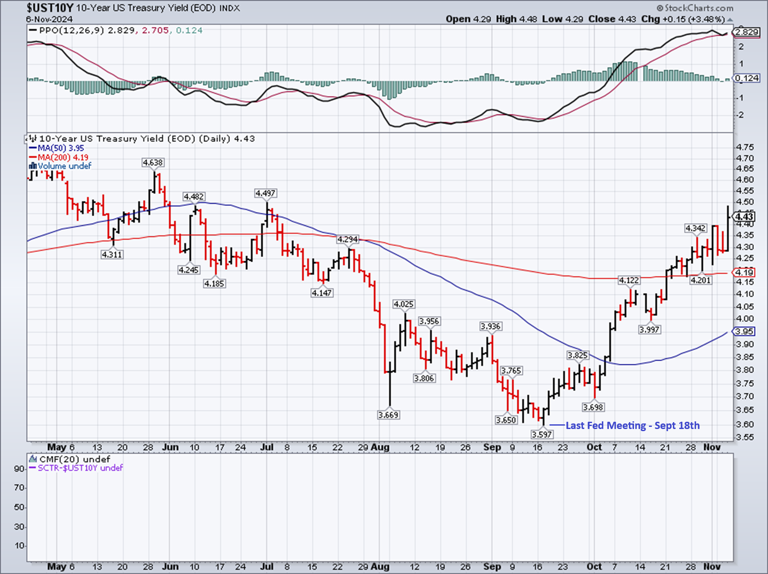
Task: Click the Volume histogram legend icon
Action: click(x=33, y=166)
